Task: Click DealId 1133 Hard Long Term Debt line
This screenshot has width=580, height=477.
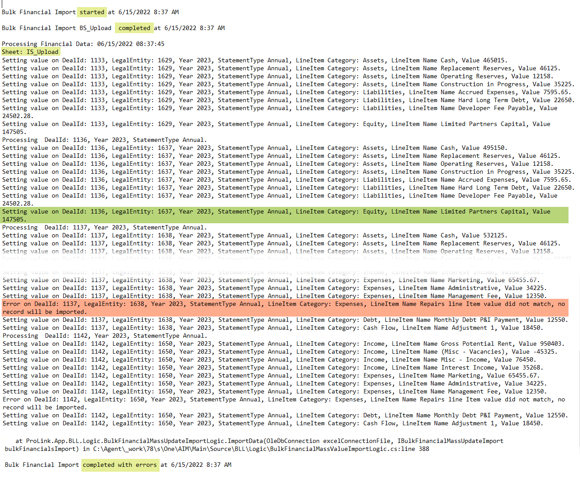Action: tap(288, 100)
